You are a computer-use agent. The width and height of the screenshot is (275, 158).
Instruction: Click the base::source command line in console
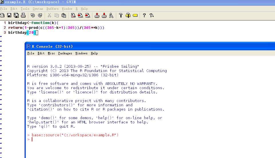click(73, 135)
